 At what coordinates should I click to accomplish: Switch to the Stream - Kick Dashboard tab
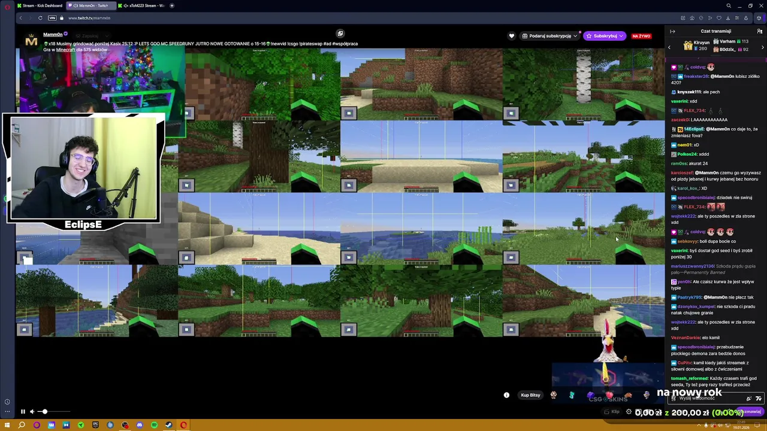pos(40,5)
